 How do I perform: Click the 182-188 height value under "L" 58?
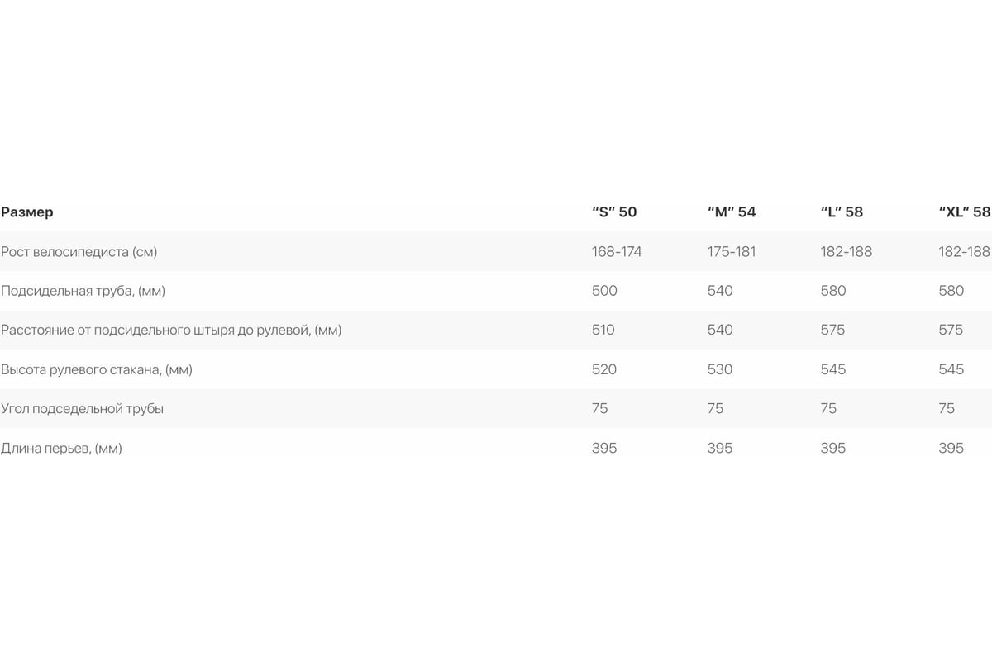click(x=847, y=252)
